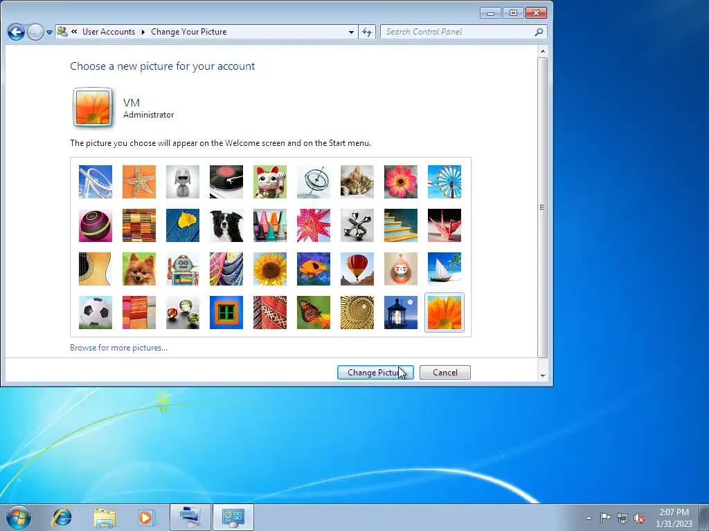Screen dimensions: 709x531
Task: Choose the lucky waving cat picture
Action: [x=270, y=182]
